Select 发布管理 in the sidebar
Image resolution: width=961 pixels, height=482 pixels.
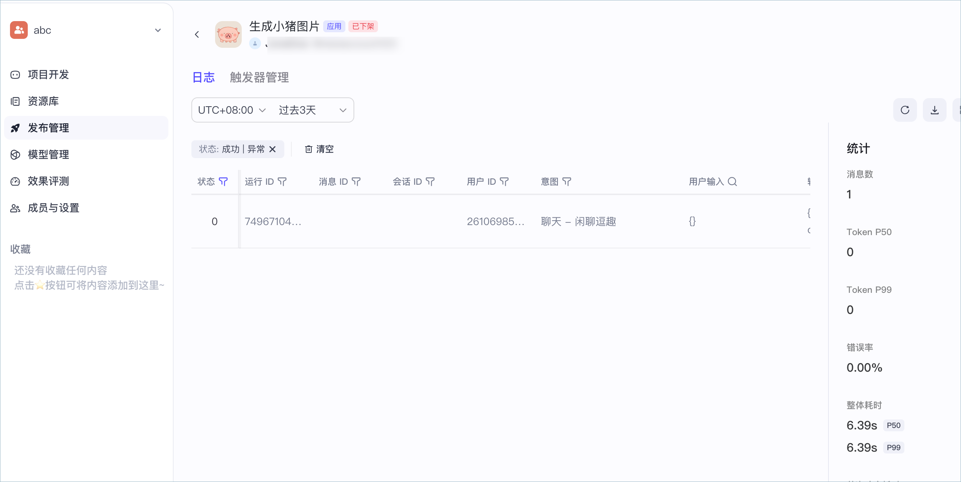tap(86, 128)
